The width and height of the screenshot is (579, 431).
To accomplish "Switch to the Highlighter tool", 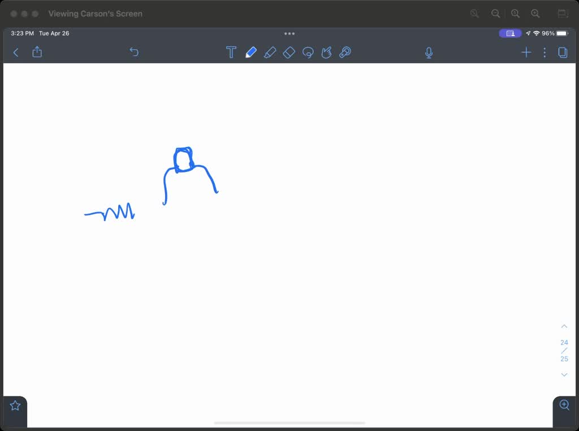I will (270, 52).
